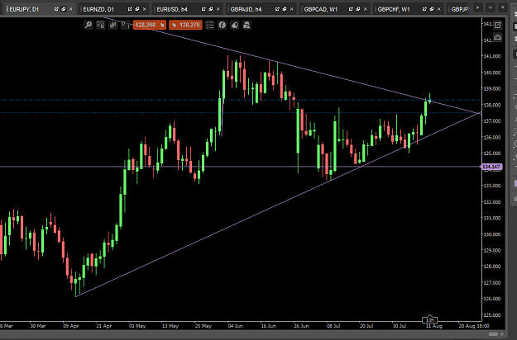Duplicate the EURUSD chart tab
Screen dimensions: 517x340
point(211,9)
